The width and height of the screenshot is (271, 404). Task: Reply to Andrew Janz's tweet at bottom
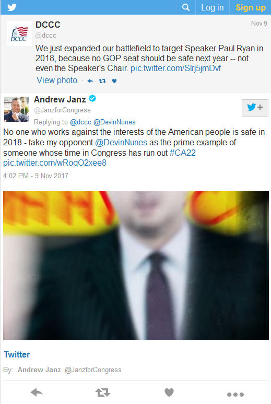coord(37,393)
